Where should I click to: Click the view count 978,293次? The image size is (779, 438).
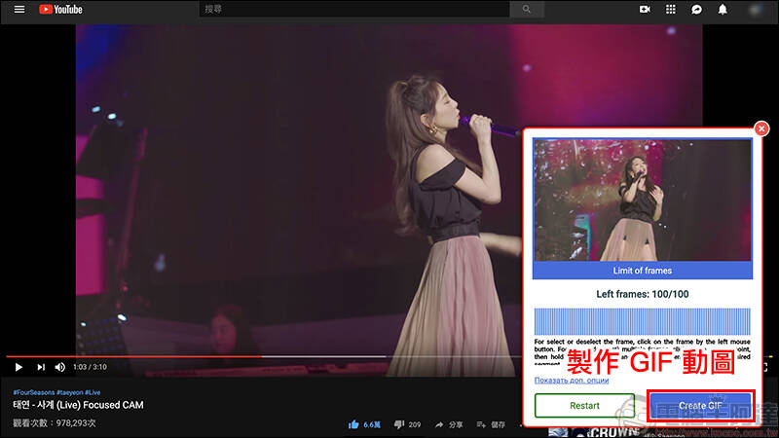pos(55,423)
